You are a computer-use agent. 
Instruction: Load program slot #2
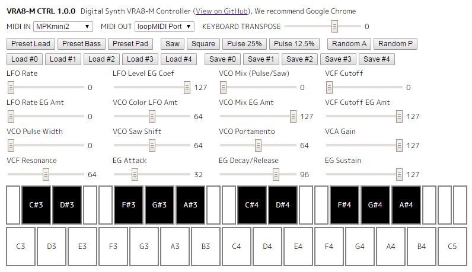click(101, 59)
